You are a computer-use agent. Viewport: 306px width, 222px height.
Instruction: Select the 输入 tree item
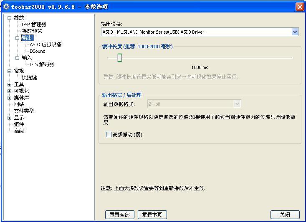27,58
